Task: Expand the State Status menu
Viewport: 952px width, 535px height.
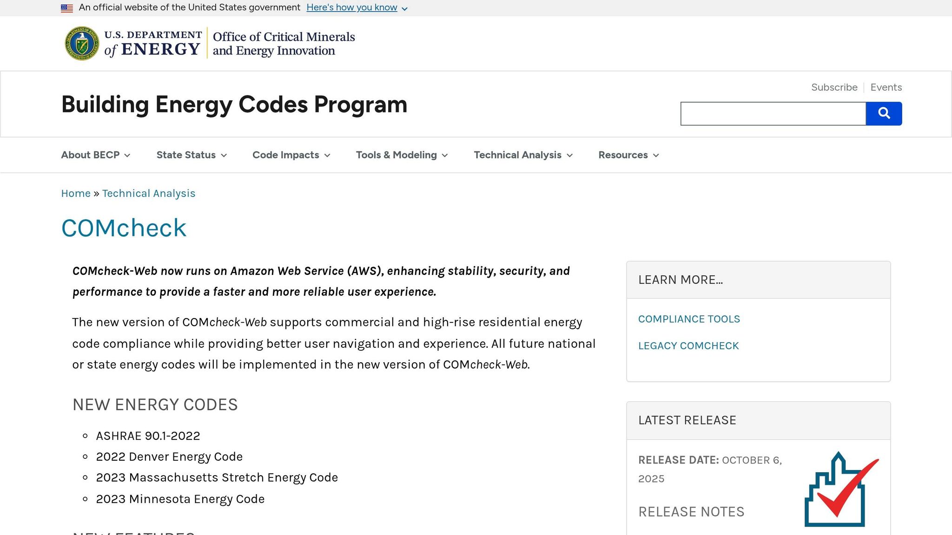Action: 192,155
